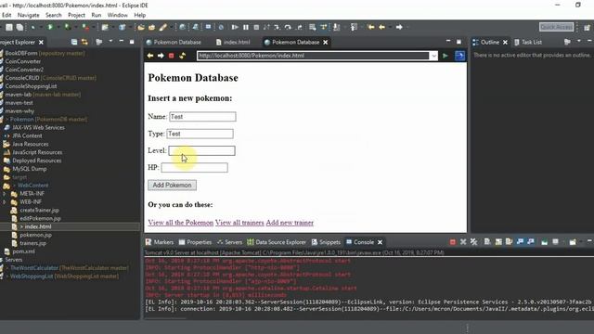
Task: Minimize the editor area
Action: coord(448,41)
